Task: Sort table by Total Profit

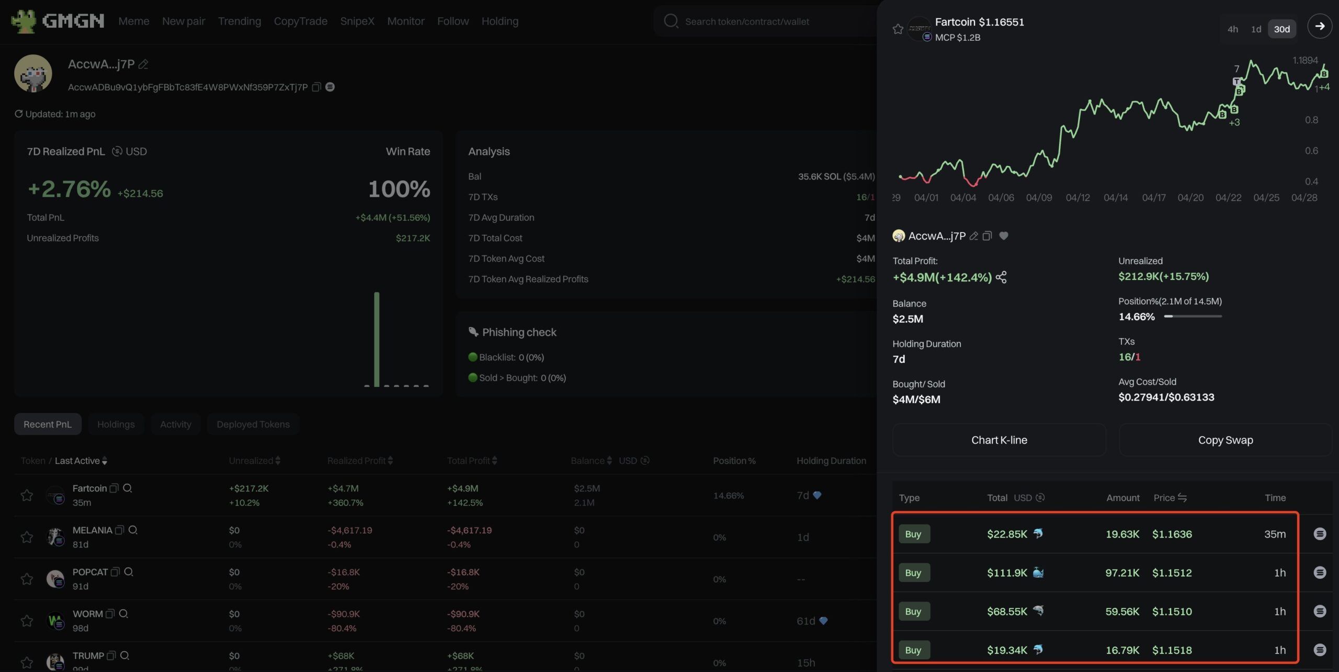Action: [472, 461]
